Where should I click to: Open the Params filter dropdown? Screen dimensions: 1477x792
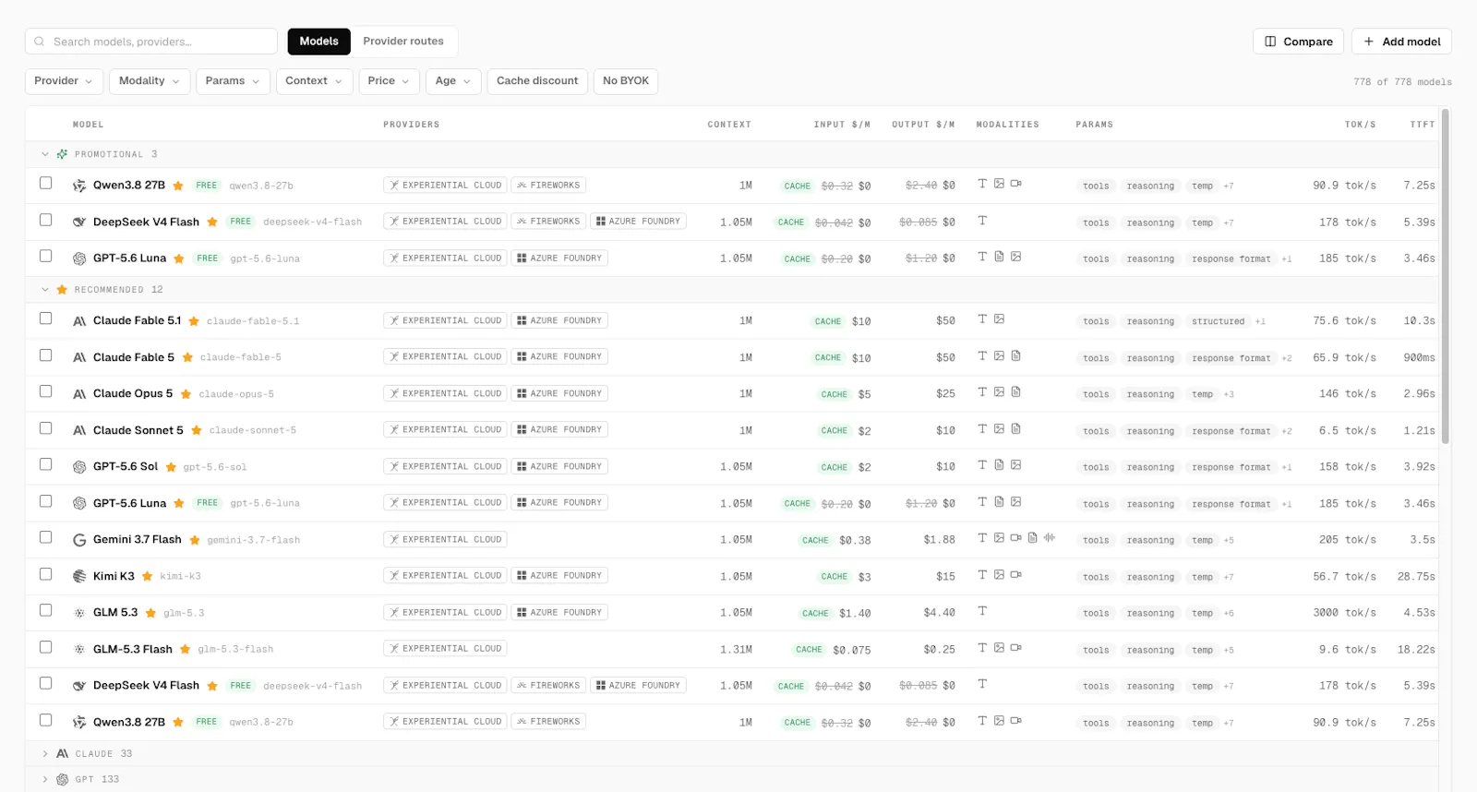coord(233,81)
